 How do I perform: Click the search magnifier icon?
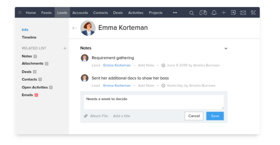[191, 13]
